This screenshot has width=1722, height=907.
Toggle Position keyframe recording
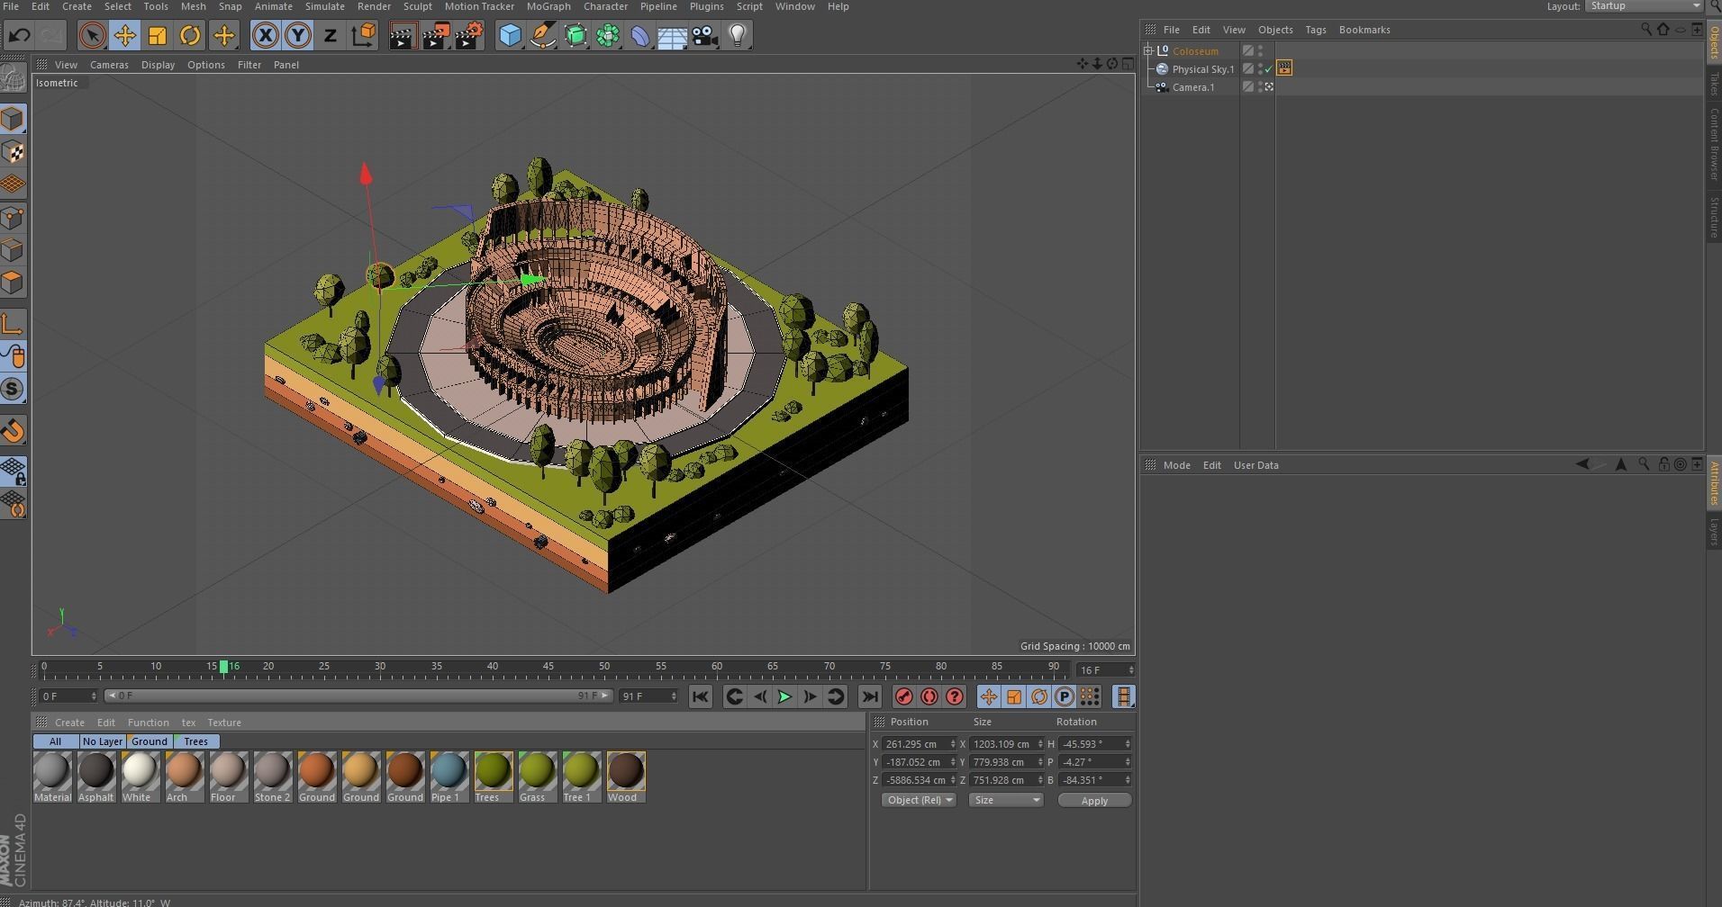(x=988, y=697)
